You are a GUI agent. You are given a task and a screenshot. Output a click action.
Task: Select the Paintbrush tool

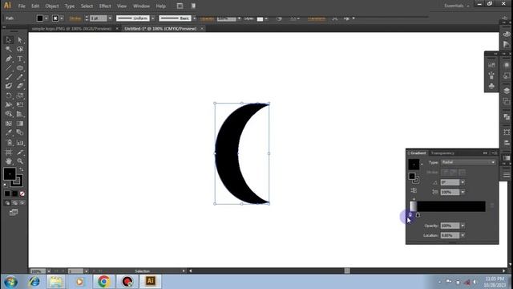click(9, 77)
